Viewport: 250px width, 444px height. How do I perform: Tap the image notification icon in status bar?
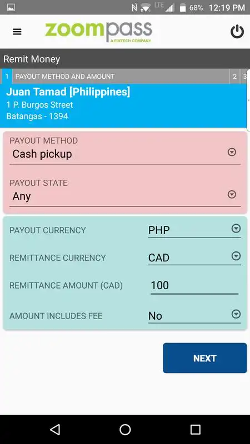click(11, 7)
